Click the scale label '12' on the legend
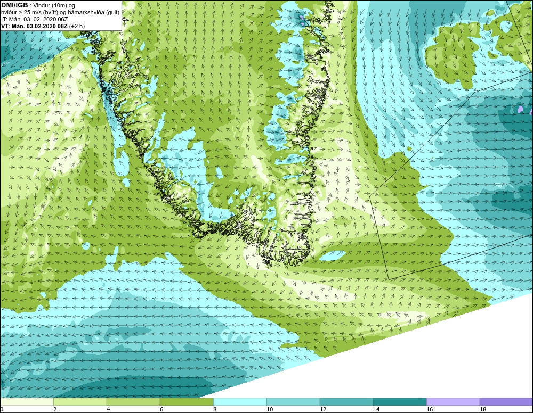 (323, 409)
